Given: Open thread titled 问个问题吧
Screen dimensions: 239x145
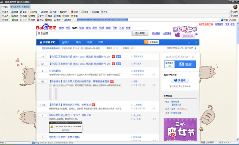Looking at the screenshot, I should (x=55, y=71).
